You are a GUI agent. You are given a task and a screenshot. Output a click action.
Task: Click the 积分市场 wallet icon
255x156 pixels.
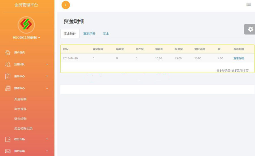click(x=8, y=139)
